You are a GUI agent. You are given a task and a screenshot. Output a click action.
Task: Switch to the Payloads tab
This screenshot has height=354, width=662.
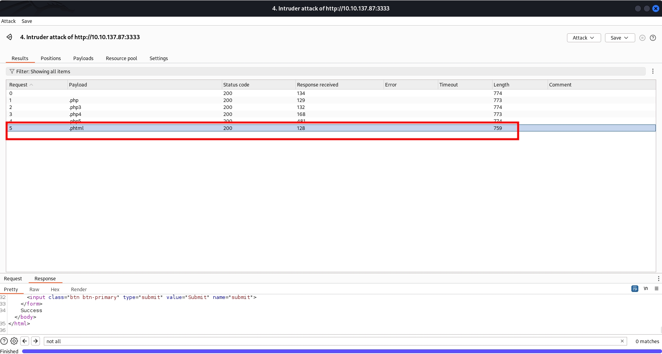tap(83, 59)
